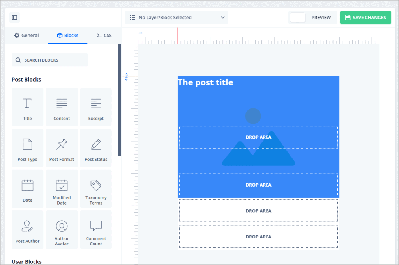399x265 pixels.
Task: Switch to the General tab
Action: tap(26, 36)
